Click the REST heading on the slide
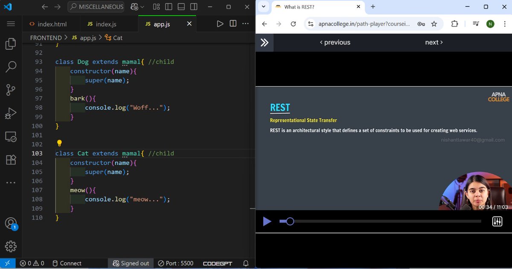 coord(280,108)
